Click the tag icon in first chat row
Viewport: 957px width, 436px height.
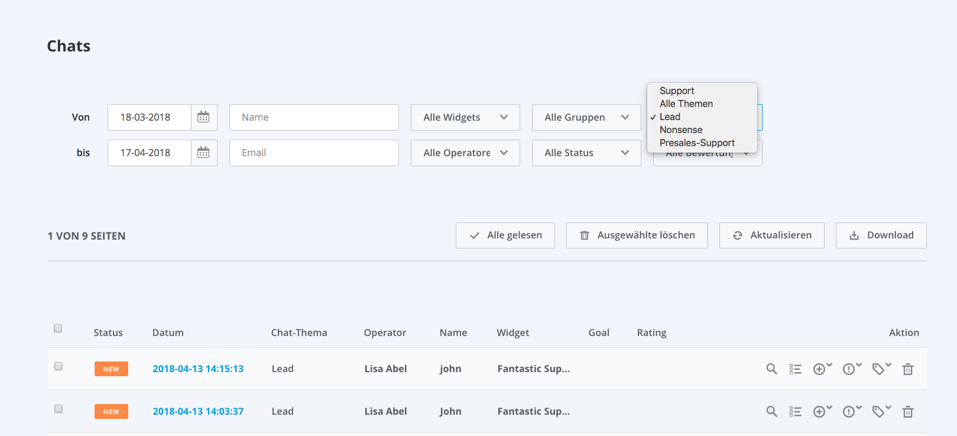pyautogui.click(x=880, y=369)
